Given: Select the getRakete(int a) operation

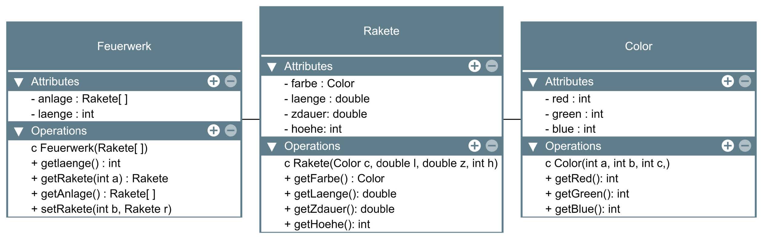Looking at the screenshot, I should (100, 179).
